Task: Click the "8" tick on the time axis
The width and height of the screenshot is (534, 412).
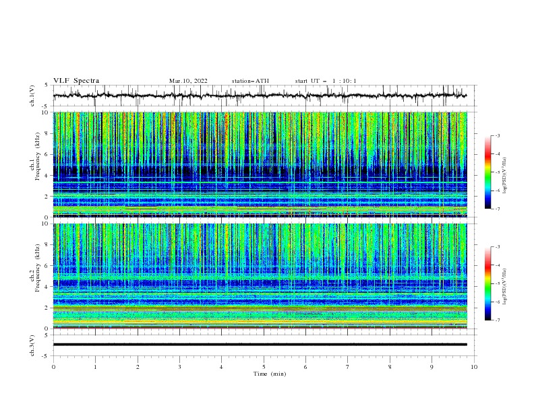Action: click(390, 367)
